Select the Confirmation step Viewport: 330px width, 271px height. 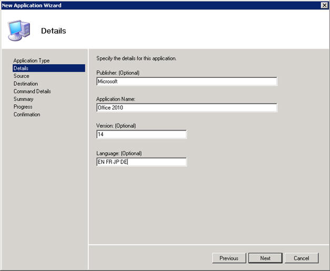[27, 115]
